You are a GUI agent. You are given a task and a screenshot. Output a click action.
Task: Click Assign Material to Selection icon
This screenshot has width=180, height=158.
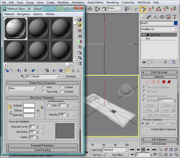[x=19, y=70]
